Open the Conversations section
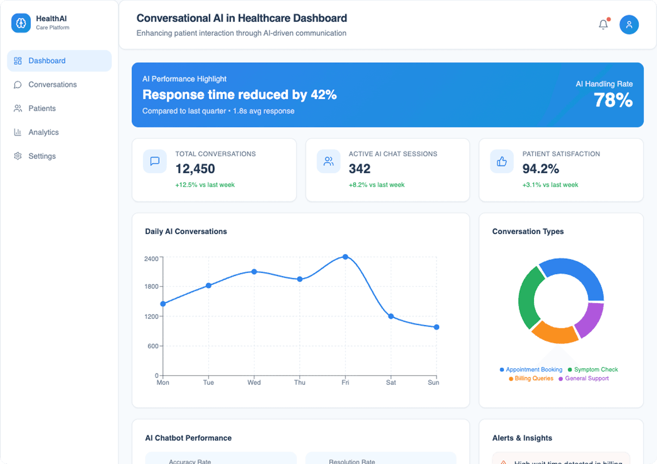657x464 pixels. [52, 85]
